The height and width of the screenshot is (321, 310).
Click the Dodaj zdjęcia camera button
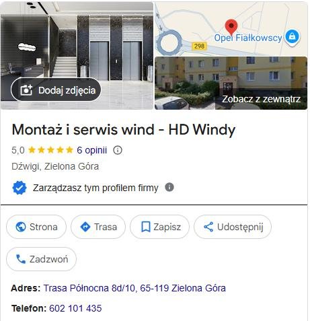click(56, 90)
